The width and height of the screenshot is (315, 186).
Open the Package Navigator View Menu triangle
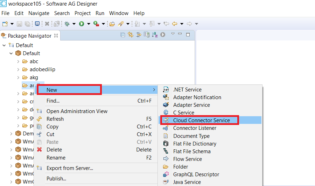coord(173,34)
